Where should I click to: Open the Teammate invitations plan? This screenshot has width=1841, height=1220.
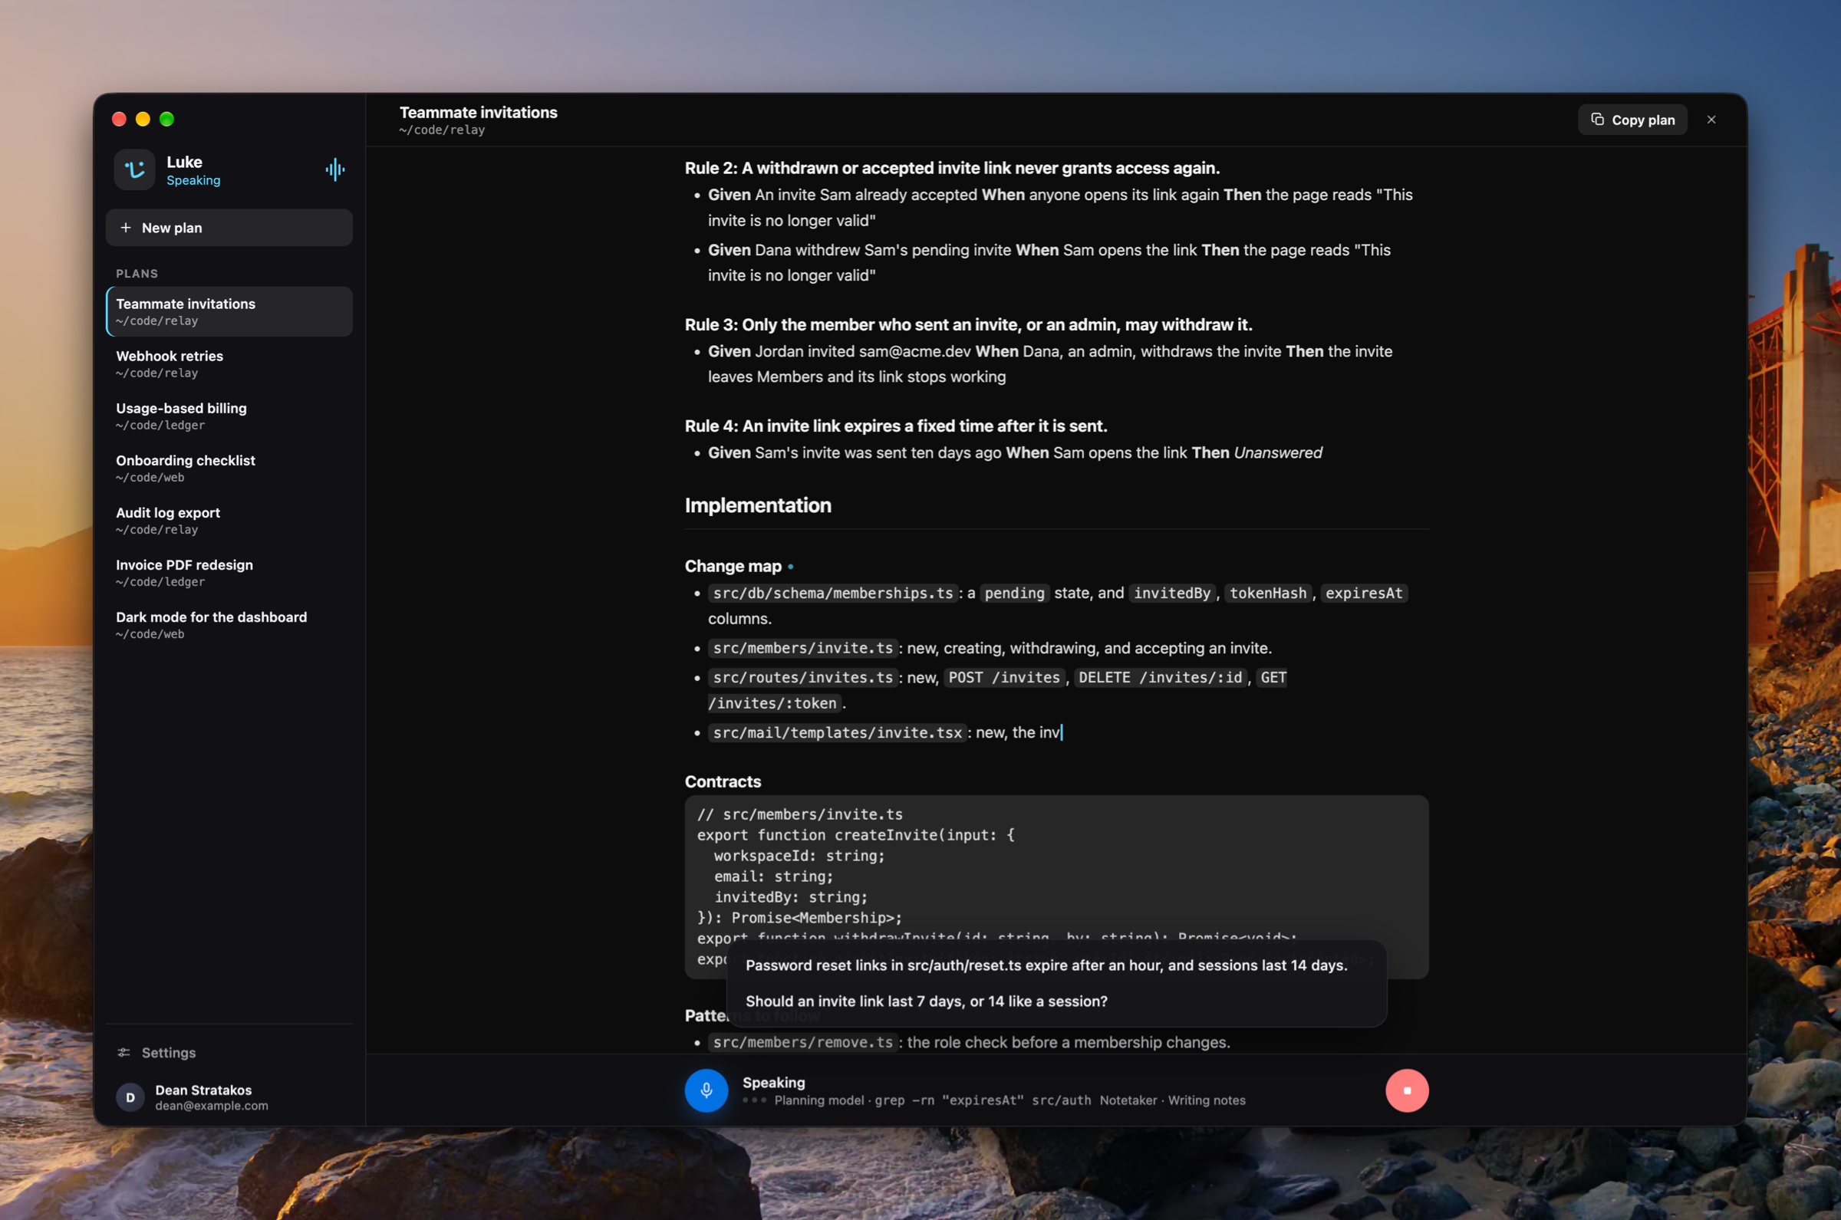[229, 311]
